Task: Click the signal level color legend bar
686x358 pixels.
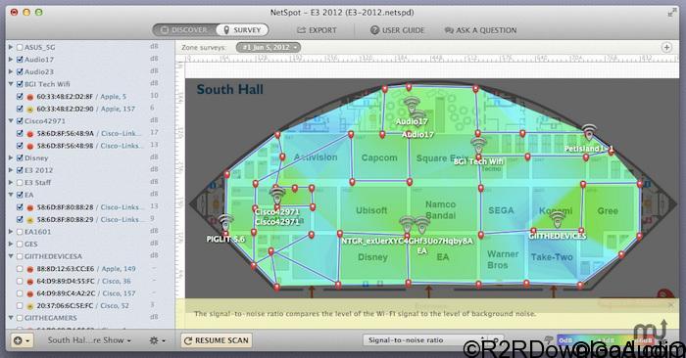Action: point(606,340)
